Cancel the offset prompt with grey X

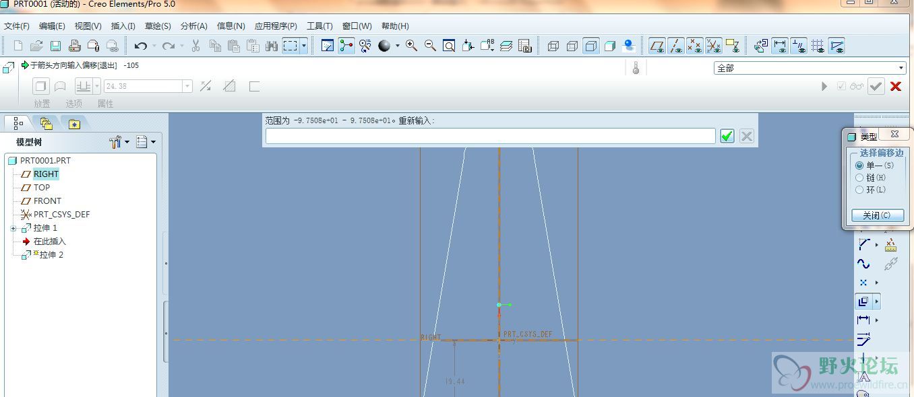tap(746, 136)
